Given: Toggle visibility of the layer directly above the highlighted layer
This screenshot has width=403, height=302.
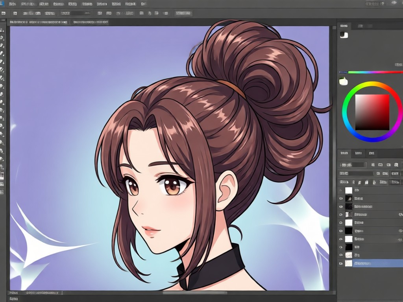Looking at the screenshot, I should pyautogui.click(x=341, y=255).
